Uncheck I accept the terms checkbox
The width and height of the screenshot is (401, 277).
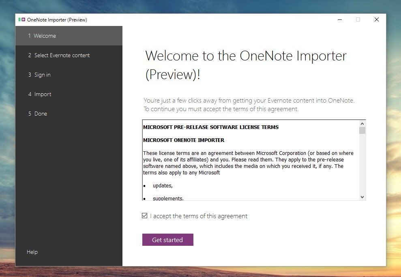pyautogui.click(x=144, y=216)
